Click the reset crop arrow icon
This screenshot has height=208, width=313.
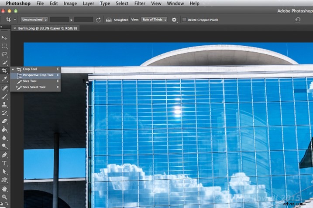(x=298, y=20)
